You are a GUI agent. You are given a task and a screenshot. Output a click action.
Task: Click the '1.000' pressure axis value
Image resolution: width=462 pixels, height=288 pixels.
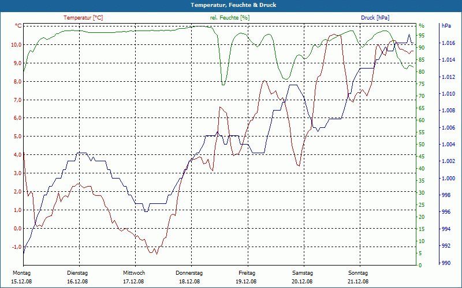[x=448, y=179]
